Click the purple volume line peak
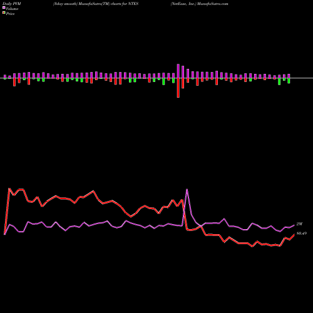Viewport: 313px width, 313px height. [x=187, y=189]
